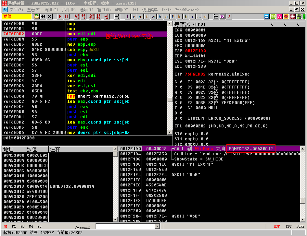Open Source 's' button
This screenshot has height=236, width=307.
pyautogui.click(x=205, y=17)
